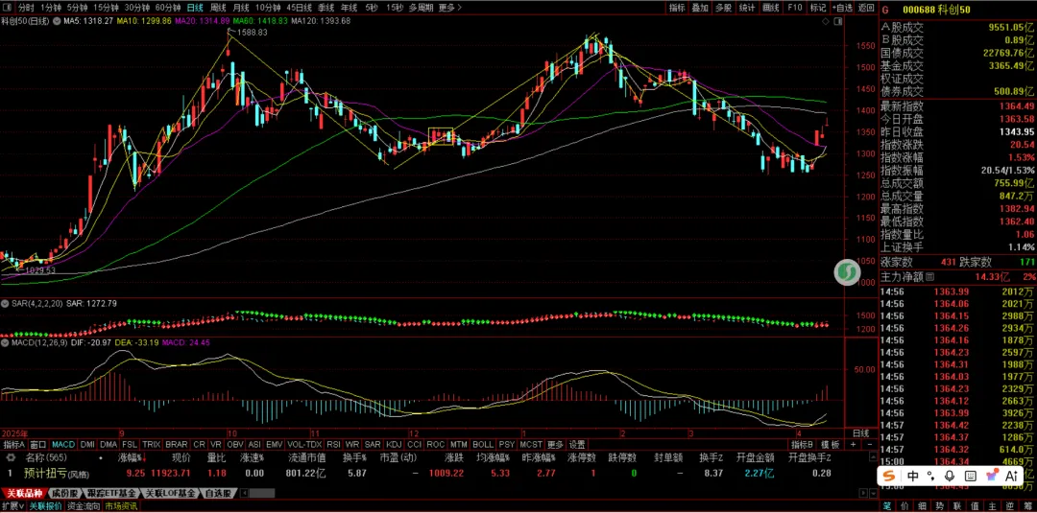Toggle the 窗口 window option
This screenshot has height=513, width=1037.
click(x=38, y=445)
